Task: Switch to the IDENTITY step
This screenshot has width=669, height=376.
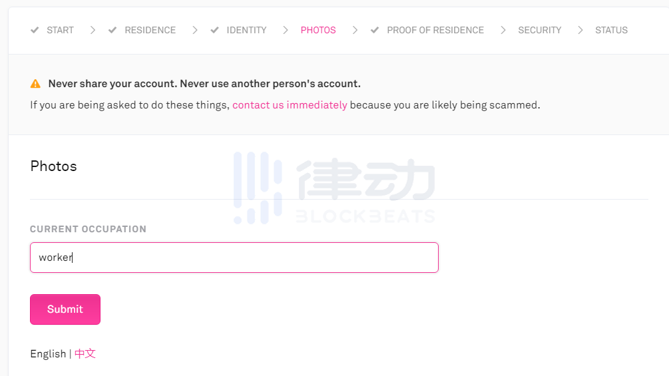Action: [246, 30]
